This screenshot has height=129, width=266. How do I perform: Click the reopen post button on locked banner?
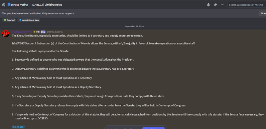(262, 13)
